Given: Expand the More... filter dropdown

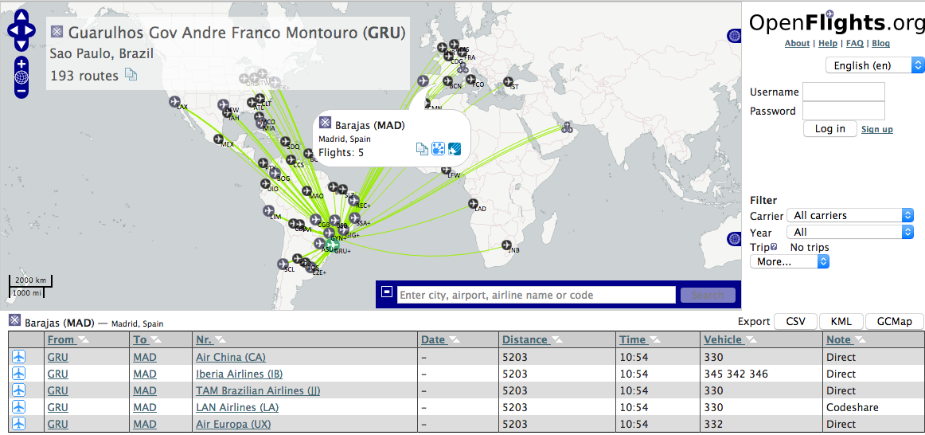Looking at the screenshot, I should tap(790, 261).
